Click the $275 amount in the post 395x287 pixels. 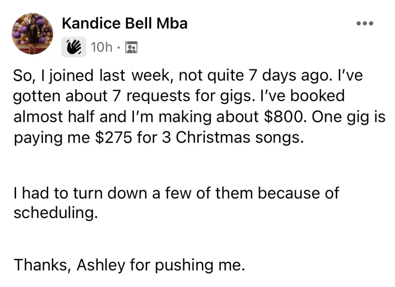[113, 138]
